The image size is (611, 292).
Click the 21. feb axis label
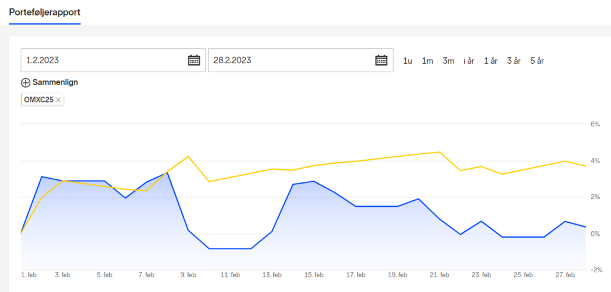(x=439, y=275)
